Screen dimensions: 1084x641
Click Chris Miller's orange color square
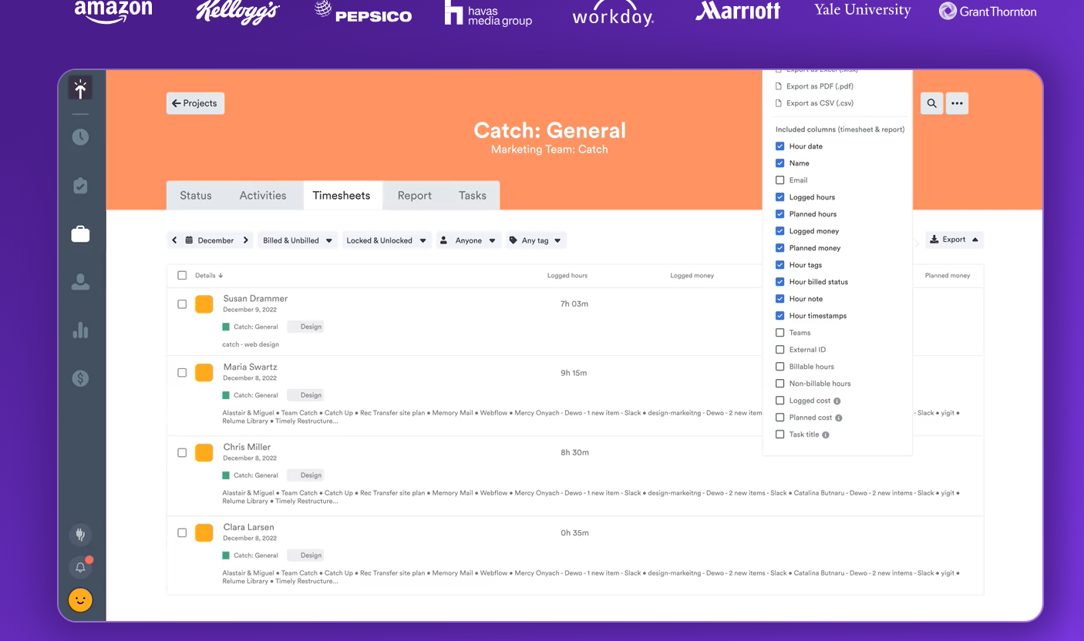tap(204, 452)
